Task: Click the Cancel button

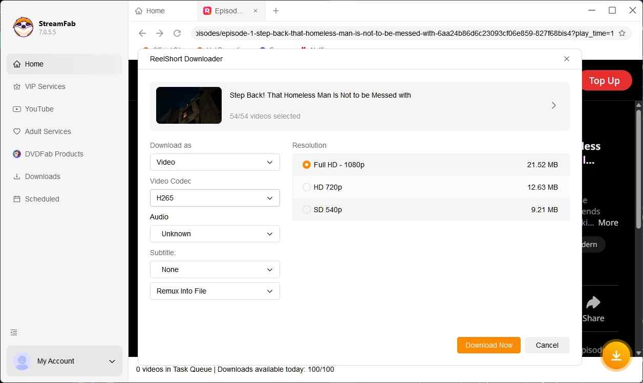Action: 547,345
